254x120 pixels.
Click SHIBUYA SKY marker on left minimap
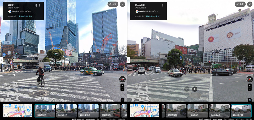point(23,112)
